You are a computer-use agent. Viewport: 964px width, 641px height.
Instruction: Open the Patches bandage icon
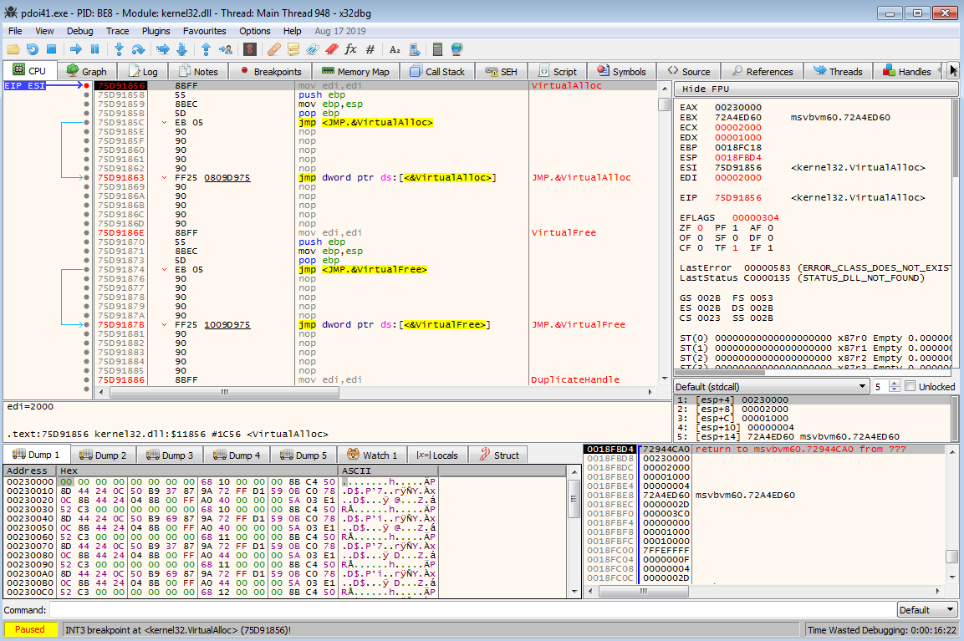(x=273, y=49)
